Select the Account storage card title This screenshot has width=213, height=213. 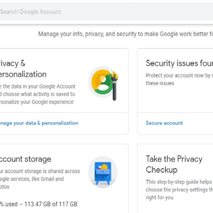click(25, 159)
